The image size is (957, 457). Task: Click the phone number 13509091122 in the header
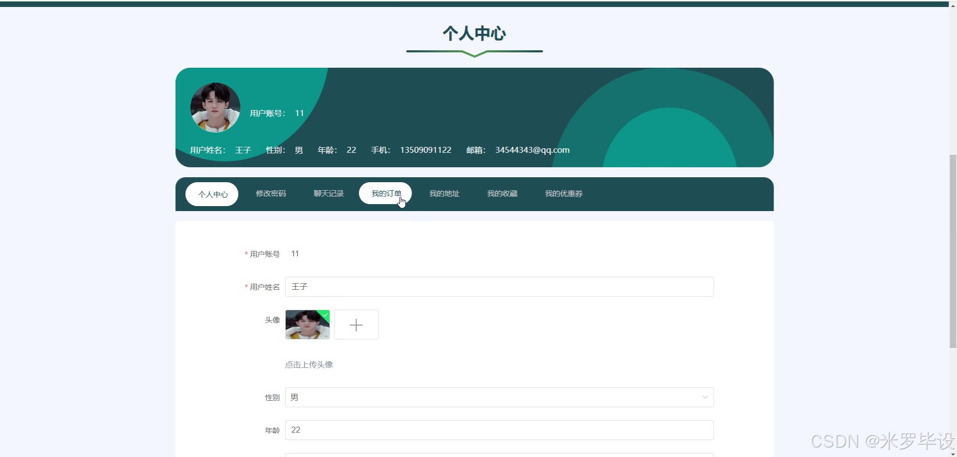coord(425,149)
